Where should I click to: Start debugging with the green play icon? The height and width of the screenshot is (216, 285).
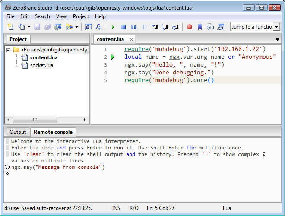pos(113,27)
